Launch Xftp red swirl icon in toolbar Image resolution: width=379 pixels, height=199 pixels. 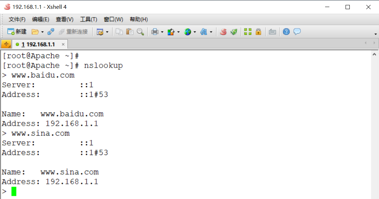pyautogui.click(x=223, y=32)
